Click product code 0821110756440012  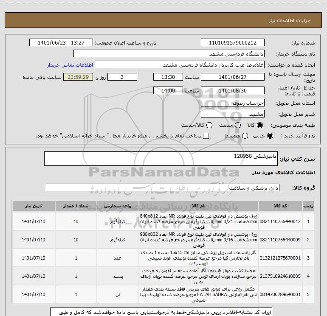click(280, 222)
